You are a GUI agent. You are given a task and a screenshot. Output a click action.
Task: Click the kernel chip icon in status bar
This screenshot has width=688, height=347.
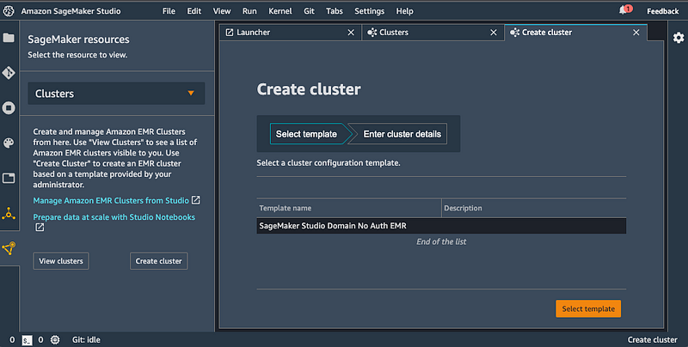55,340
